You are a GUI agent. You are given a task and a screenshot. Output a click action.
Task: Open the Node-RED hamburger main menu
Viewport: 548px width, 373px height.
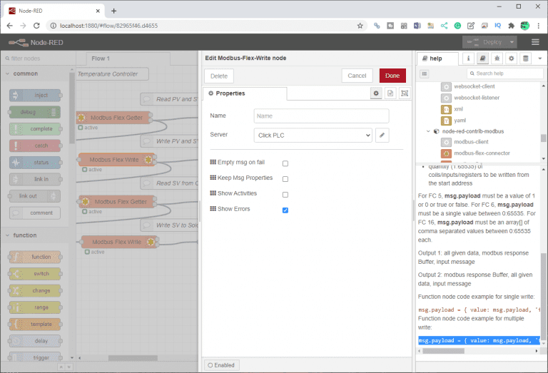tap(535, 42)
